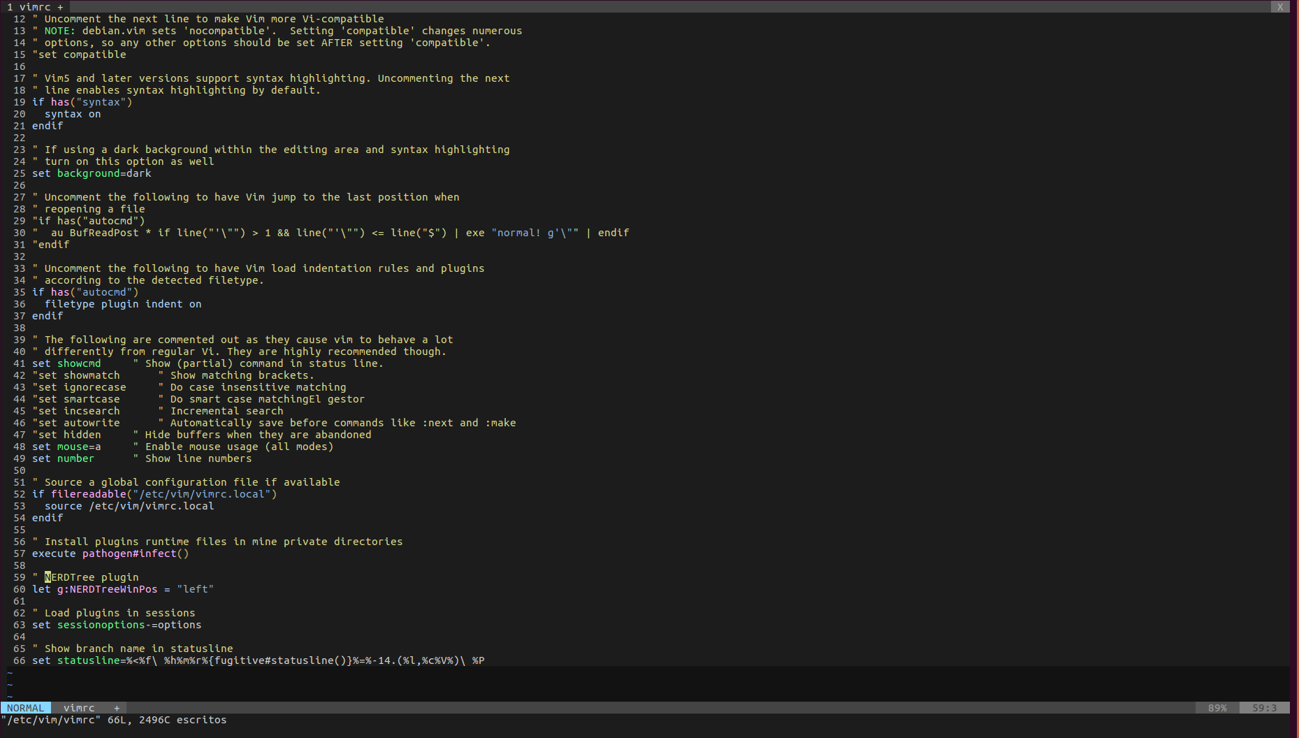The width and height of the screenshot is (1299, 738).
Task: Click line number 41 in gutter
Action: (x=19, y=363)
